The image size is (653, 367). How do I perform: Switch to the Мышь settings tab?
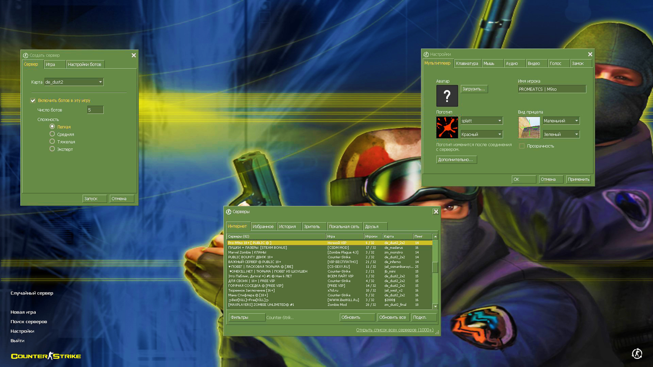coord(492,63)
